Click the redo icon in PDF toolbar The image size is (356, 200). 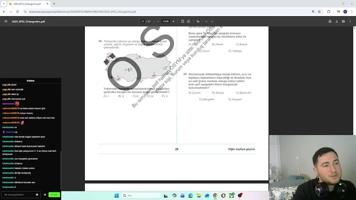click(x=212, y=21)
